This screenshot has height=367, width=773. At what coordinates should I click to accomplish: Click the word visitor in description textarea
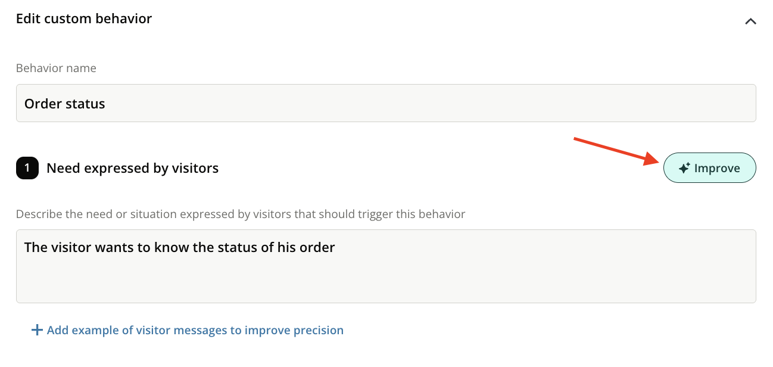[68, 247]
